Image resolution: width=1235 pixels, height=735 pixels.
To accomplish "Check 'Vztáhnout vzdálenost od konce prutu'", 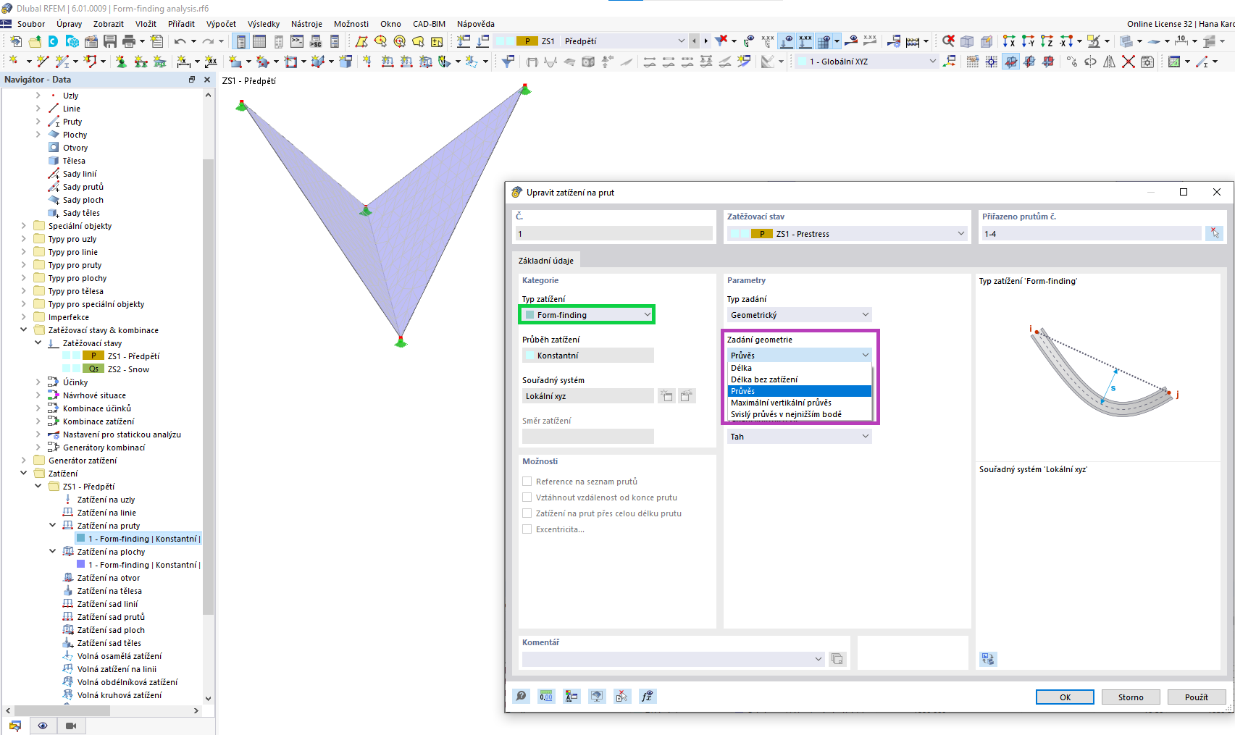I will [x=527, y=497].
